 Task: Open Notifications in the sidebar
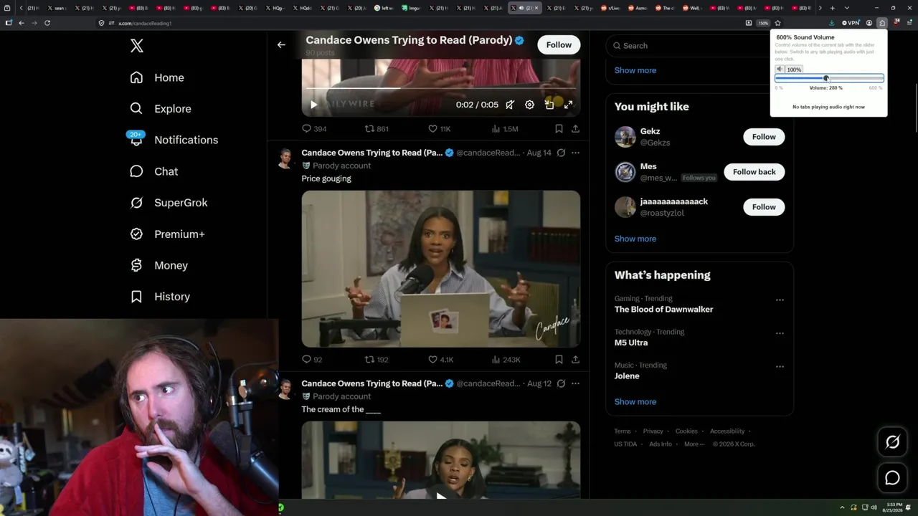pyautogui.click(x=174, y=140)
